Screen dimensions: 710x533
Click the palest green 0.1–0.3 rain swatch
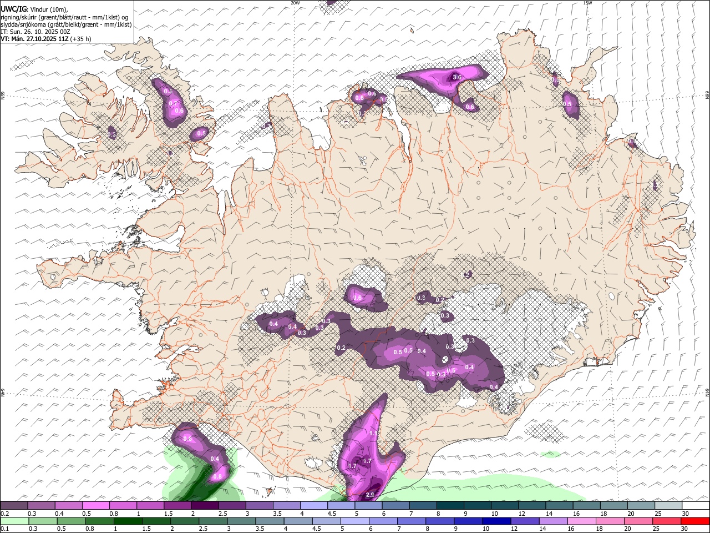14,521
